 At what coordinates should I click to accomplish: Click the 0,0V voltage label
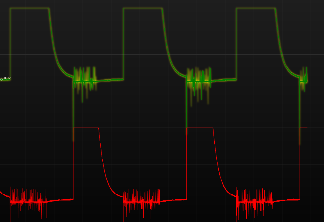[7, 78]
